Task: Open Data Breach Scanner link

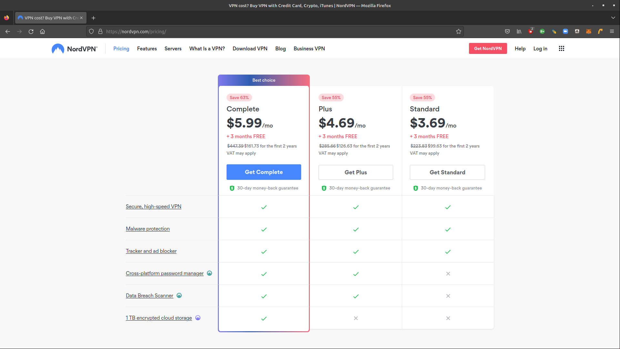Action: [x=149, y=296]
